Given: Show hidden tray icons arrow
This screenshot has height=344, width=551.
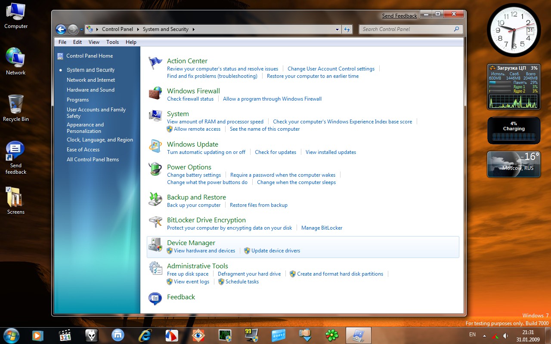Looking at the screenshot, I should pos(485,335).
